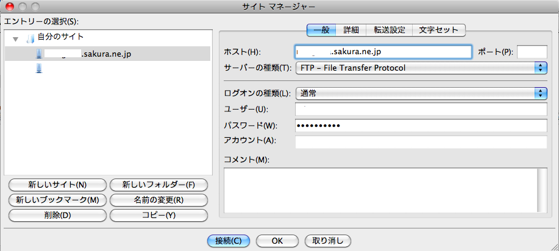Viewport: 559px width, 251px height.
Task: Collapse the 自分のサイト tree node
Action: pyautogui.click(x=16, y=39)
